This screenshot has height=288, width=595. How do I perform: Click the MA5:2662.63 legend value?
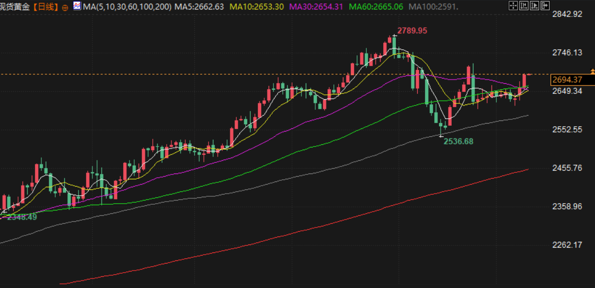[x=200, y=6]
